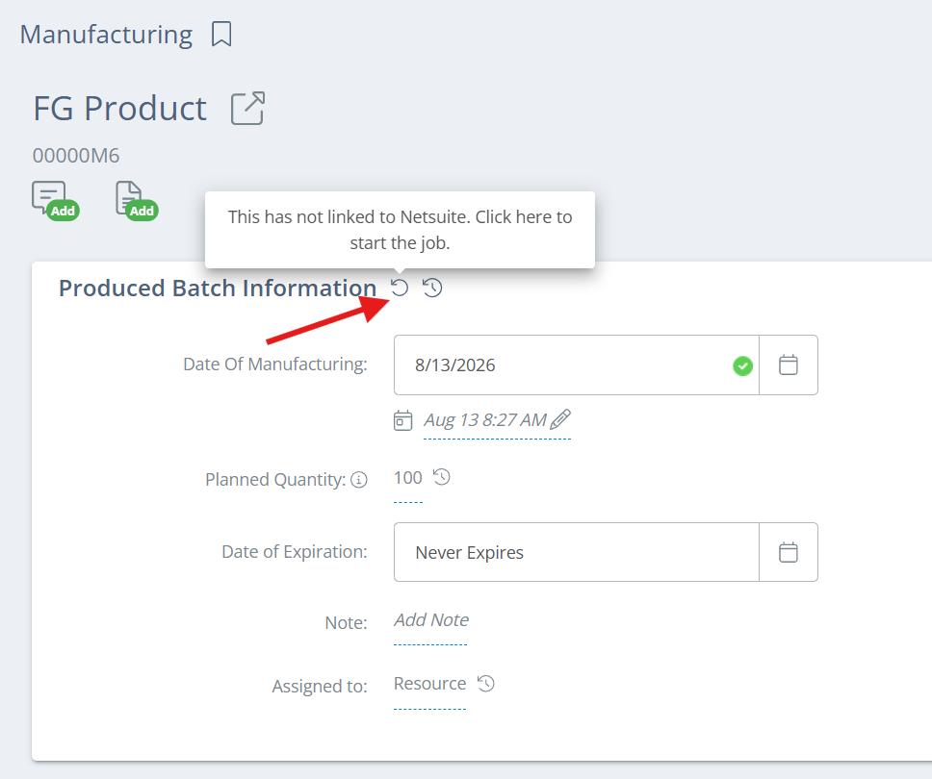Bookmark the Manufacturing page
This screenshot has height=779, width=932.
click(x=221, y=34)
